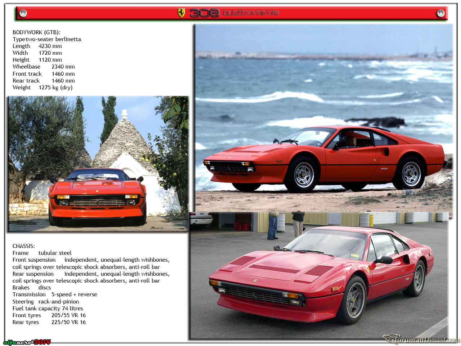Viewport: 461px width, 346px height.
Task: Select the 'Wheelbase 2340 mm' line
Action: pos(44,67)
